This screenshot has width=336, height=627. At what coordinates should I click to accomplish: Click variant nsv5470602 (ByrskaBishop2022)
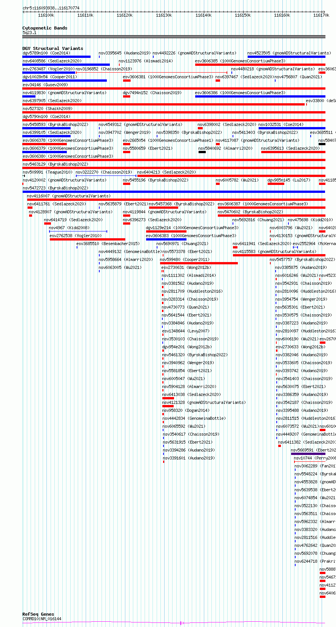click(250, 212)
